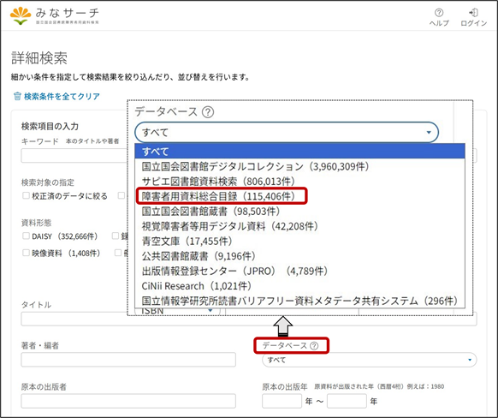The height and width of the screenshot is (418, 498).
Task: Open the lower データベース すべて dropdown
Action: (x=369, y=360)
